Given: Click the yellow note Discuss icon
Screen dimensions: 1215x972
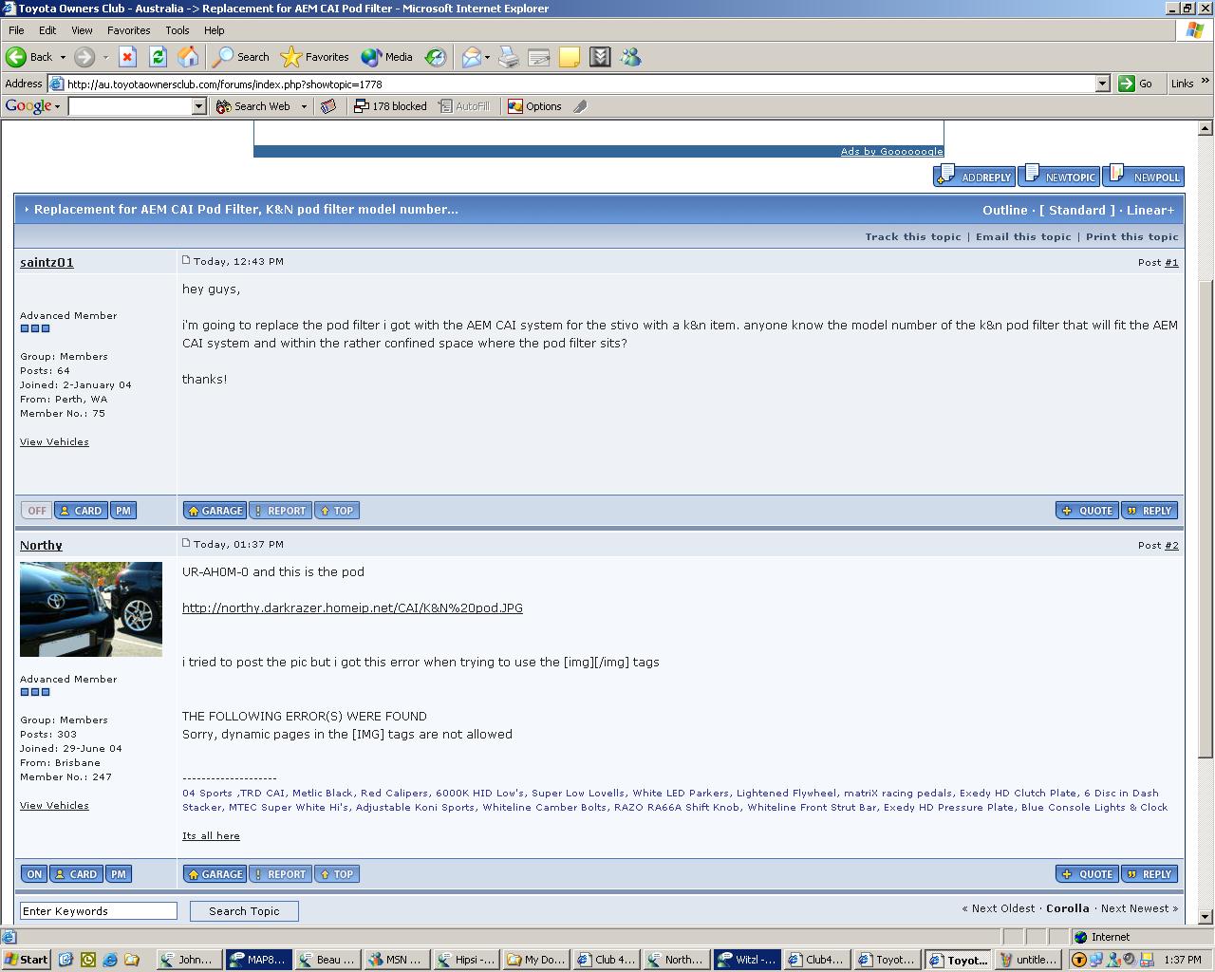Looking at the screenshot, I should click(x=570, y=57).
